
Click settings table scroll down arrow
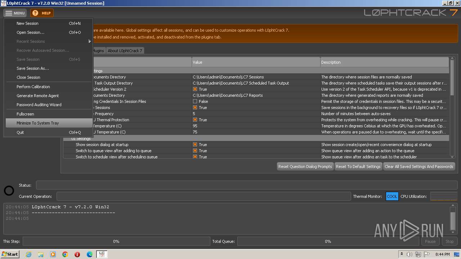tap(452, 156)
